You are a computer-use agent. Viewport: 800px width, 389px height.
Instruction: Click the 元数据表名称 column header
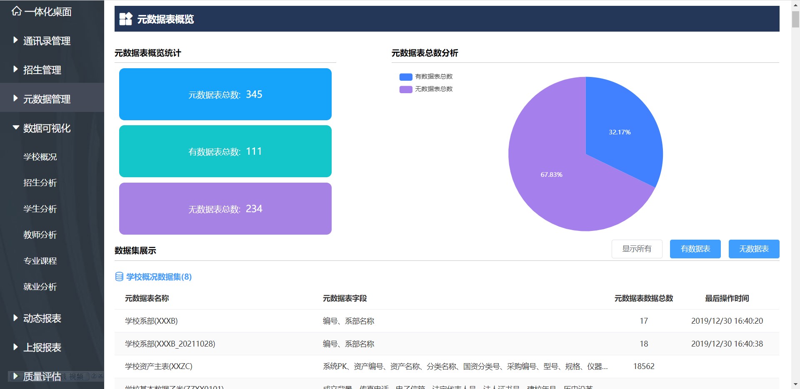click(147, 298)
